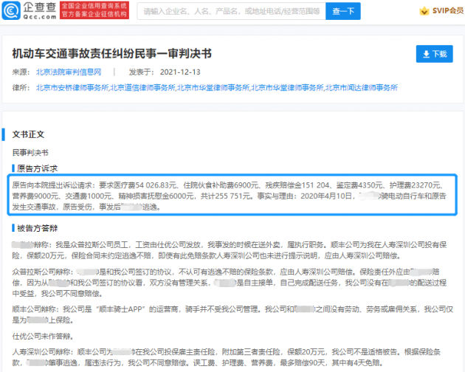
Task: Click the 下载 download button
Action: (435, 54)
